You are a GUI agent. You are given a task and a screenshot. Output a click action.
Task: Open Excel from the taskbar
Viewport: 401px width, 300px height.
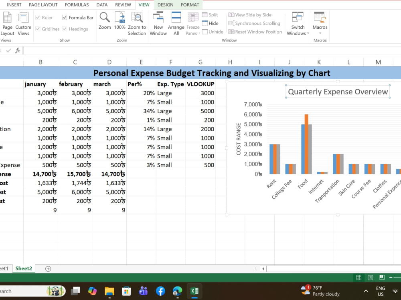[x=194, y=291]
